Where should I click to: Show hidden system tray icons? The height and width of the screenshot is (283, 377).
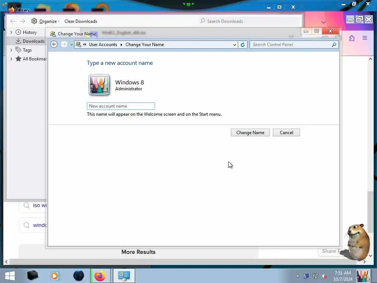(297, 276)
